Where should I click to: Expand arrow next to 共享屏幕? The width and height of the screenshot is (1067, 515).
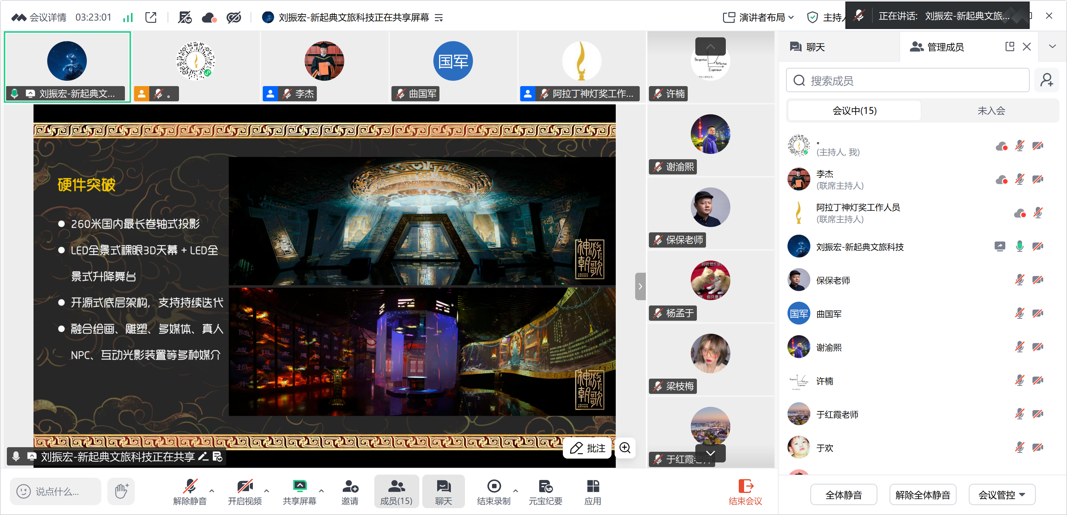(x=321, y=490)
